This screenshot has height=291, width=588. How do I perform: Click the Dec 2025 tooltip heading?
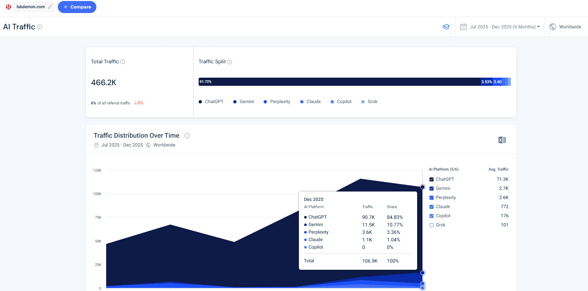pos(314,199)
